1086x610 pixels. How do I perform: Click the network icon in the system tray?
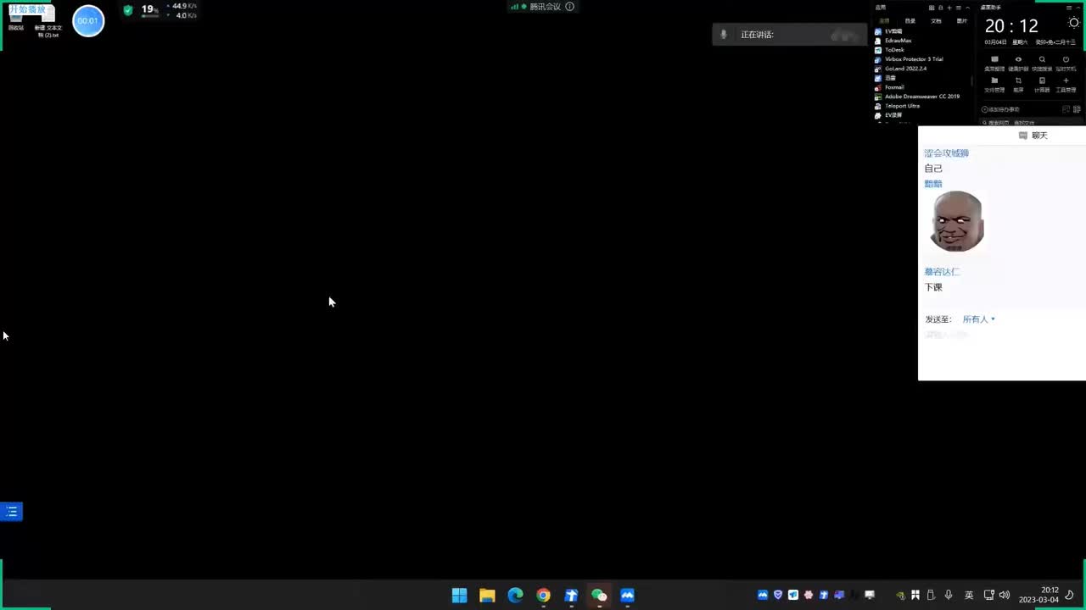pyautogui.click(x=988, y=595)
